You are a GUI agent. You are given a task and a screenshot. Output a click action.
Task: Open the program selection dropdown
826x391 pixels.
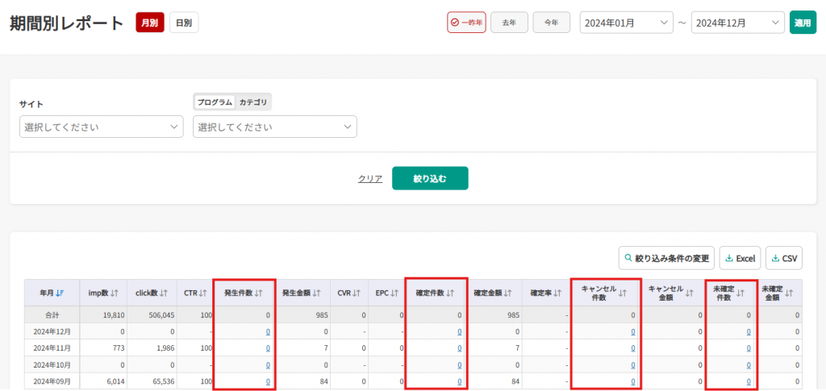275,127
